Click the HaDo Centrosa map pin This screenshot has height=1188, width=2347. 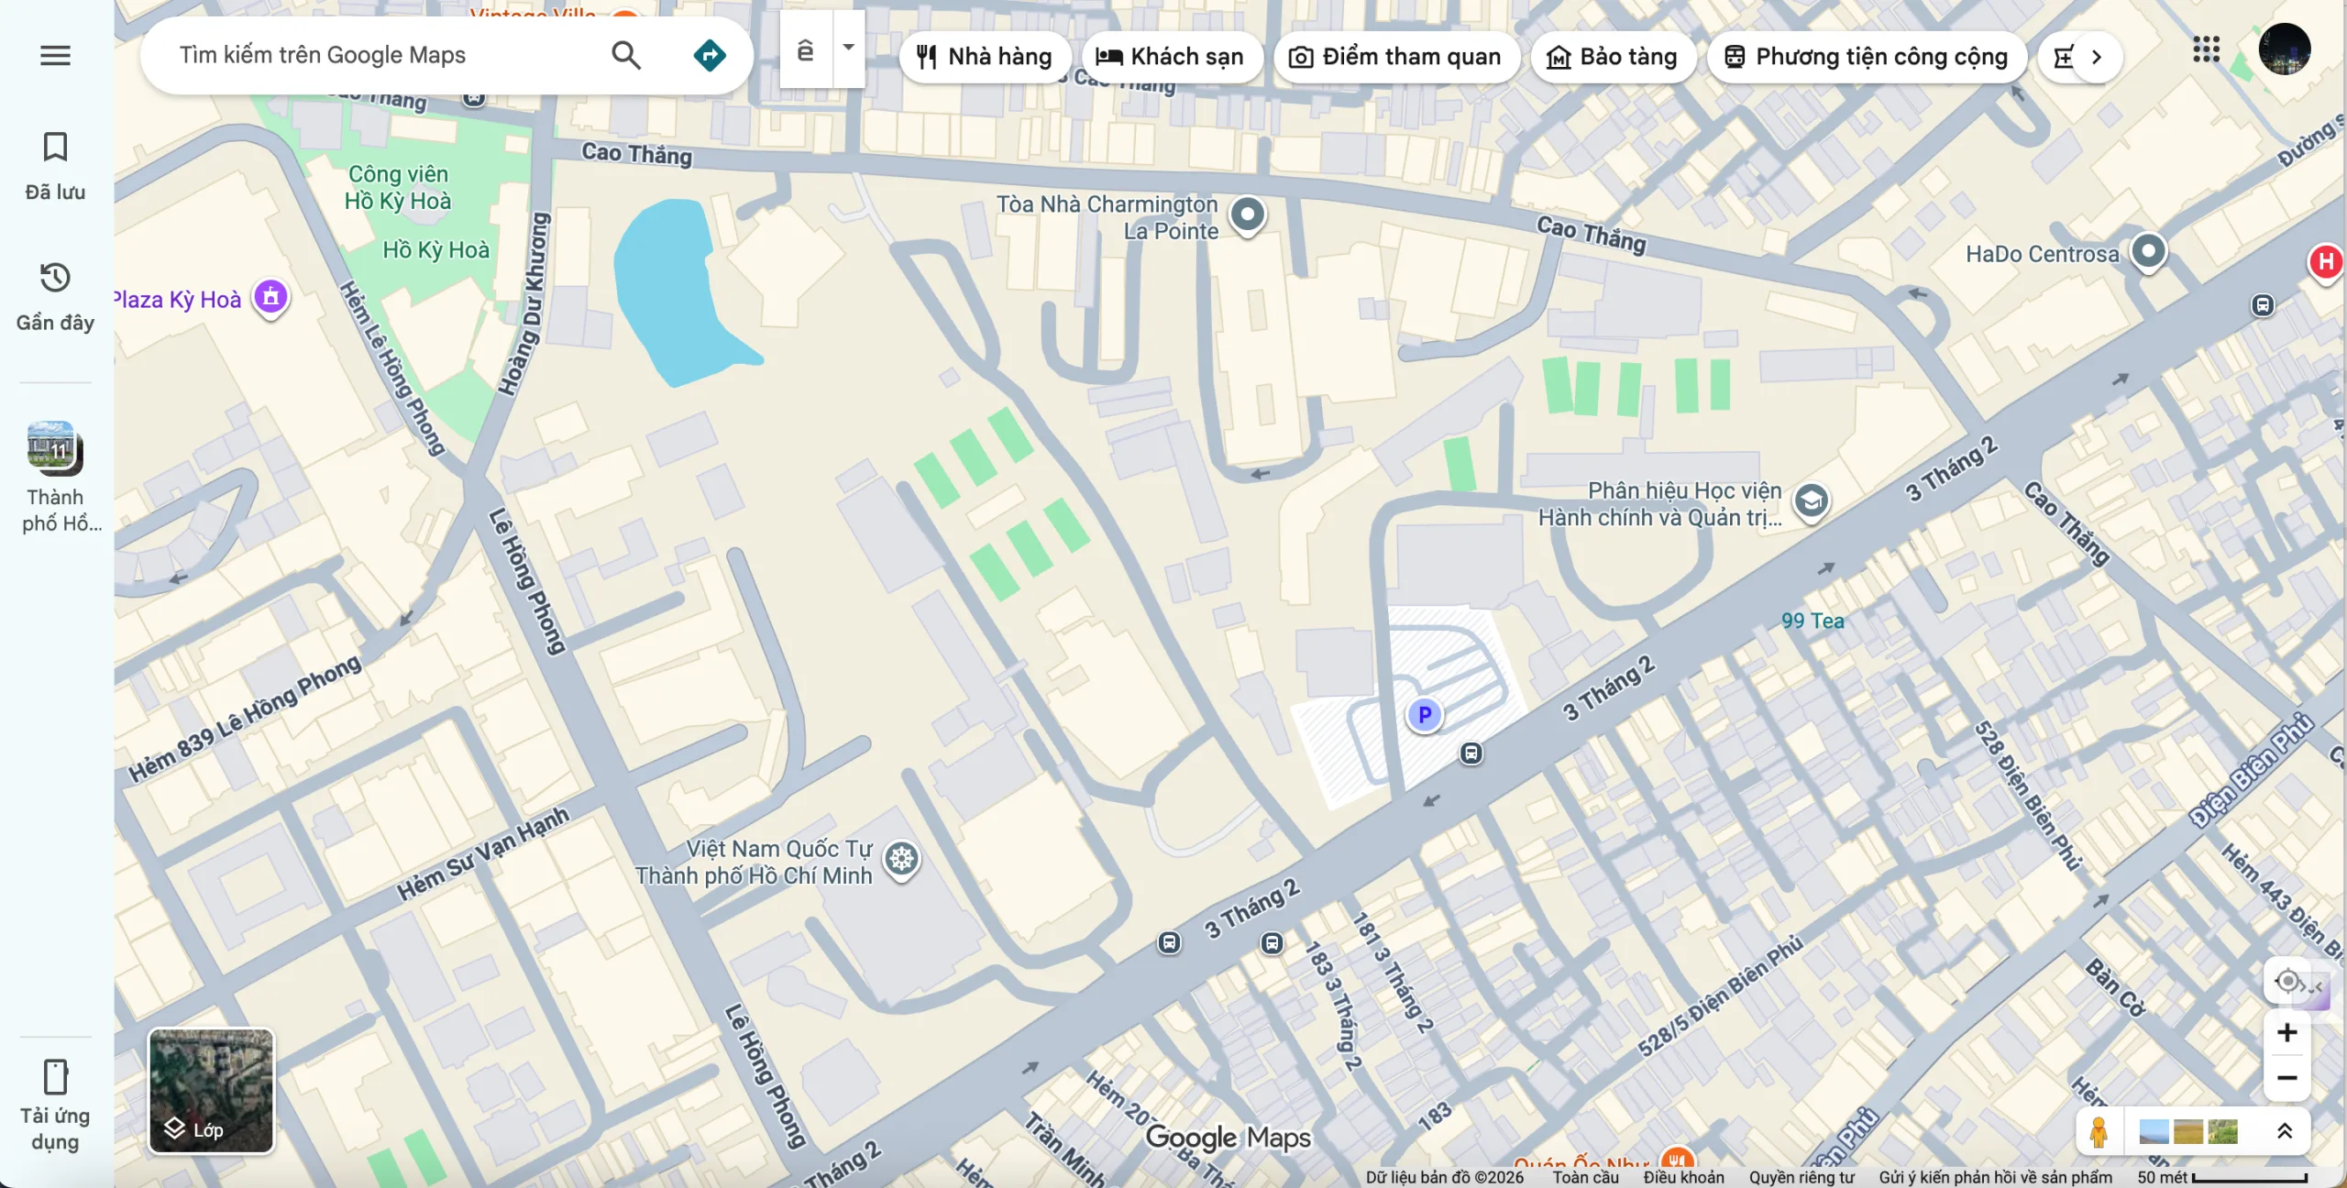click(2147, 254)
